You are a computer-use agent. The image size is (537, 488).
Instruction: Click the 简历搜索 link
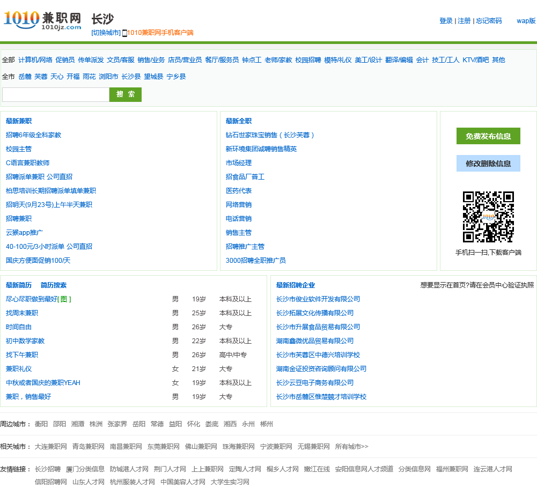click(54, 285)
